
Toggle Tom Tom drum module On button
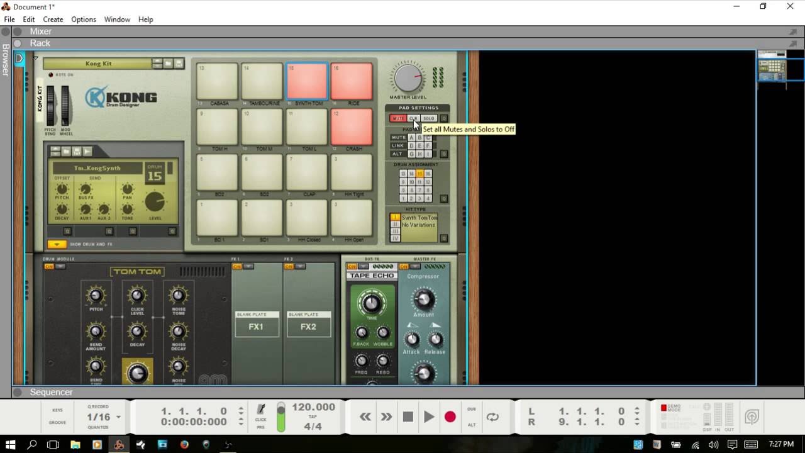tap(48, 267)
